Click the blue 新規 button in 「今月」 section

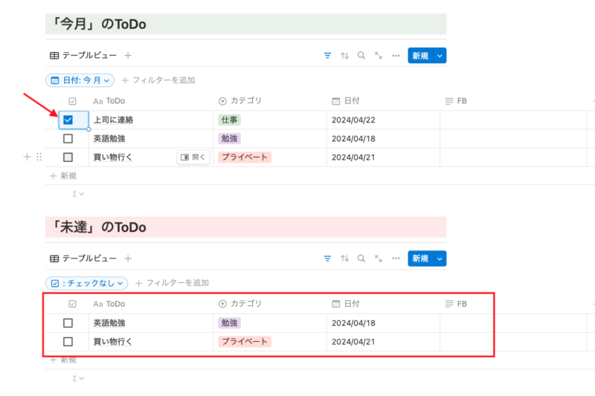pyautogui.click(x=420, y=56)
